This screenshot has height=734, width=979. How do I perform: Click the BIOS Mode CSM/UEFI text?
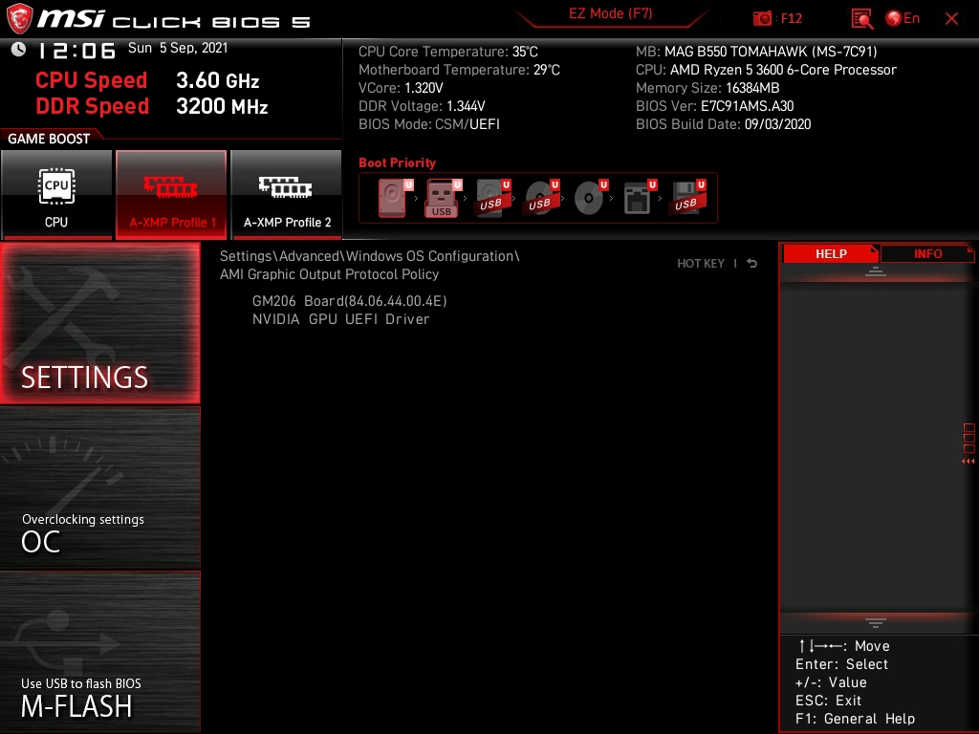pos(429,124)
